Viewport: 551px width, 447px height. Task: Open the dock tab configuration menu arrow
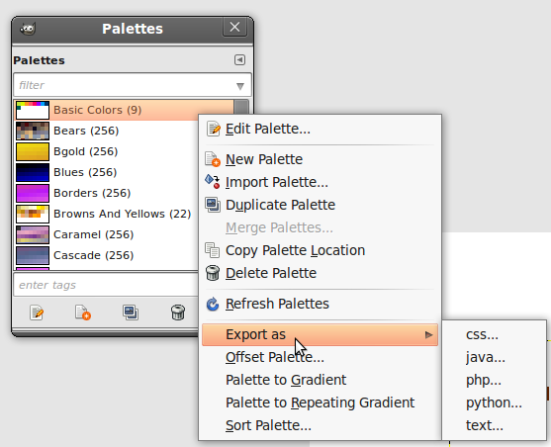click(x=239, y=59)
